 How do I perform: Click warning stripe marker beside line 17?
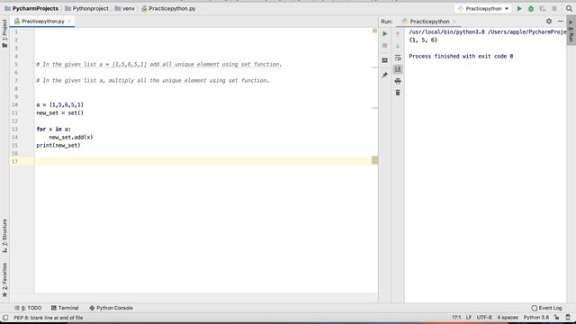pyautogui.click(x=374, y=160)
